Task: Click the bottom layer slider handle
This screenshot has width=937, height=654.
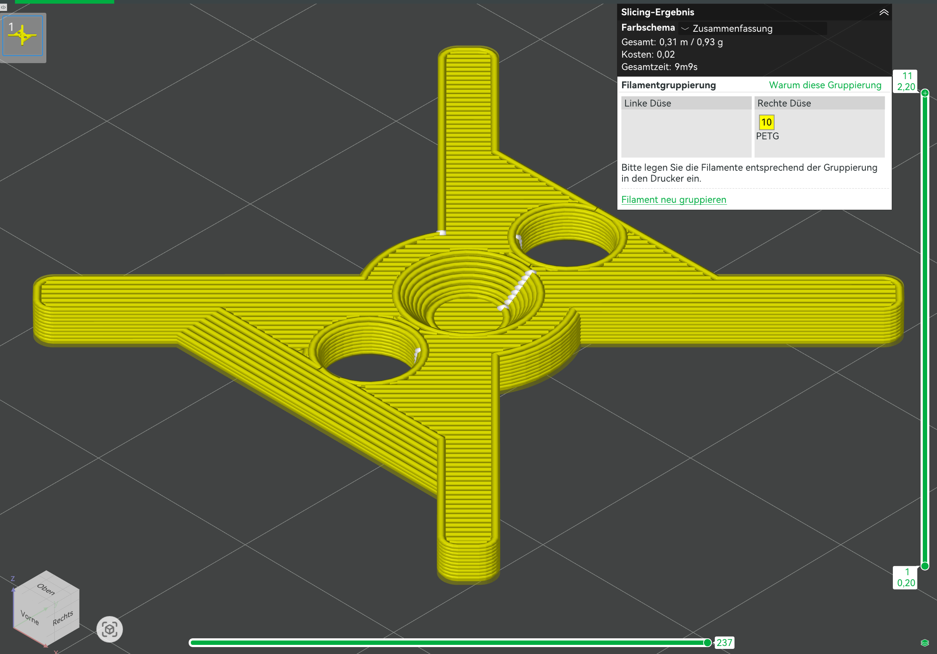Action: pos(925,566)
